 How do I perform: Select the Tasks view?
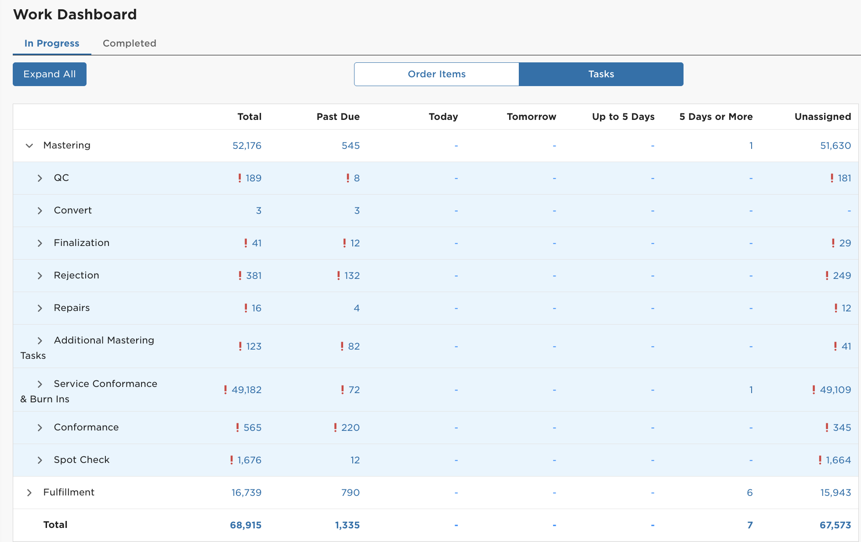coord(601,74)
